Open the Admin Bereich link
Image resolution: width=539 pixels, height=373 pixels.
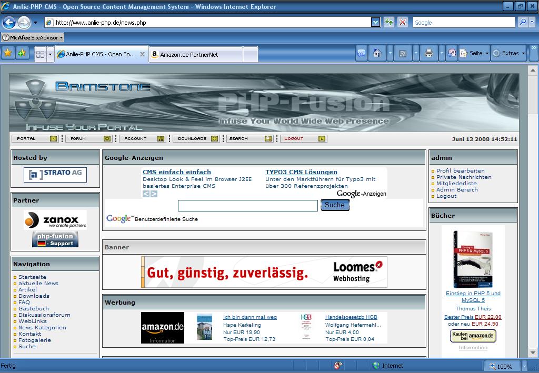coord(457,189)
